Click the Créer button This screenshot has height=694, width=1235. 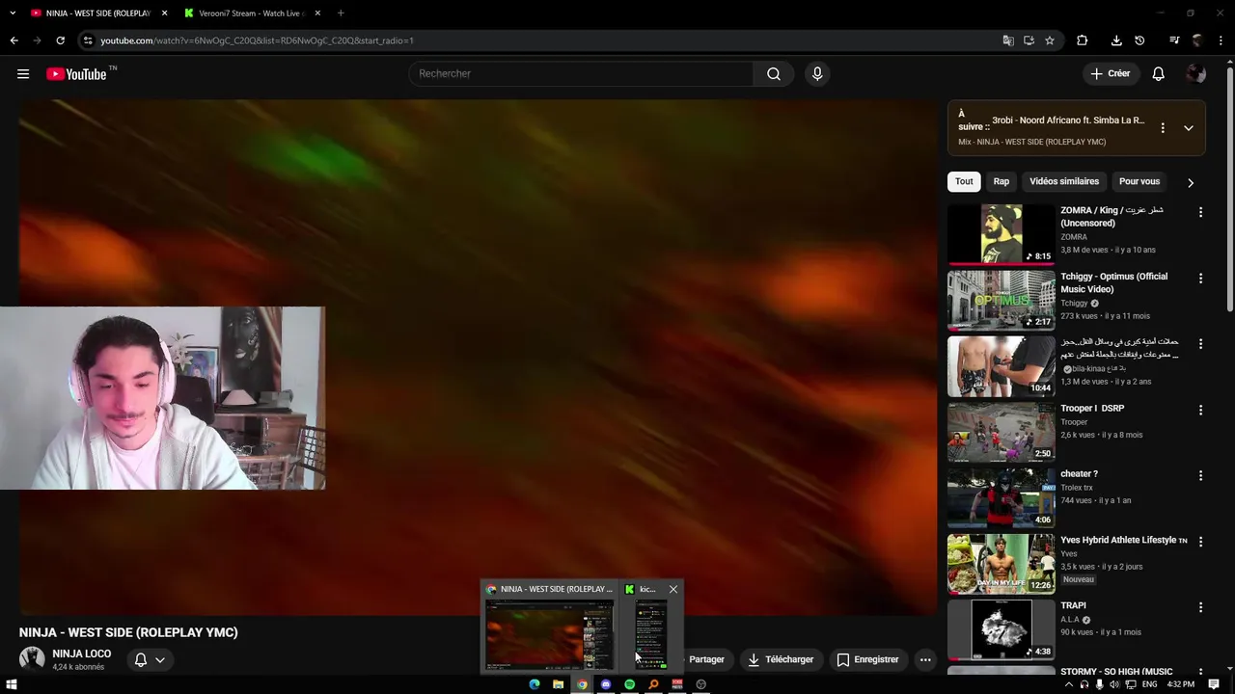click(x=1110, y=73)
